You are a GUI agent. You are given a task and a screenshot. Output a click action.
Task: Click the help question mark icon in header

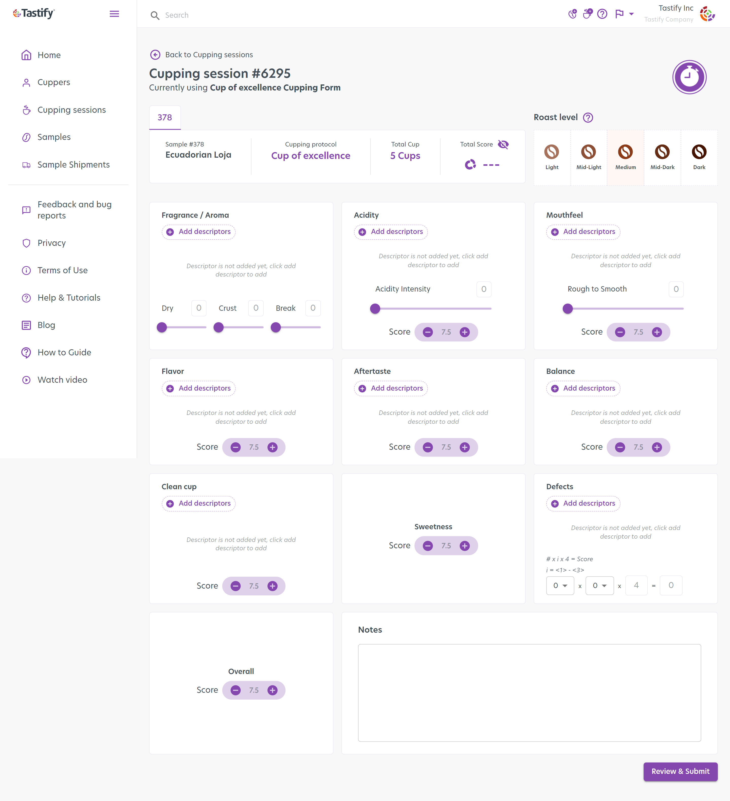(x=602, y=14)
